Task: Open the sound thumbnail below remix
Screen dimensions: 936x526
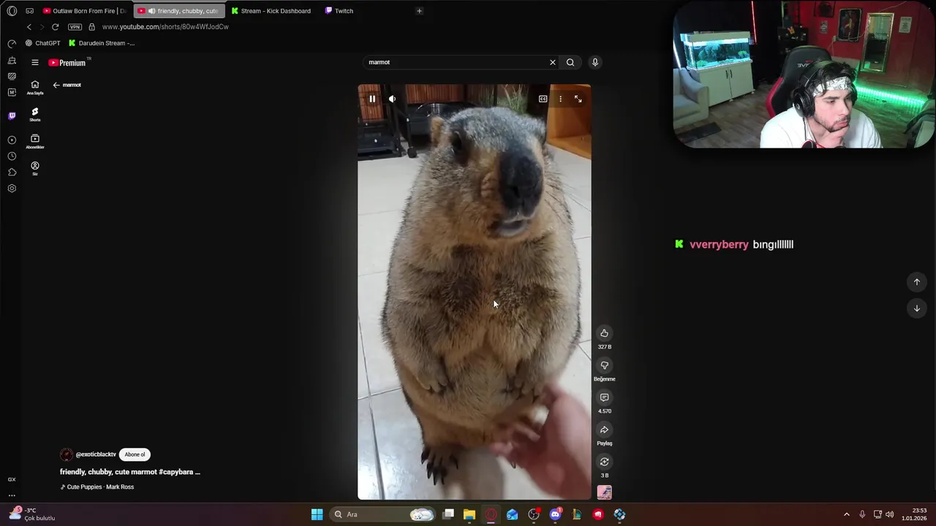Action: click(x=604, y=492)
